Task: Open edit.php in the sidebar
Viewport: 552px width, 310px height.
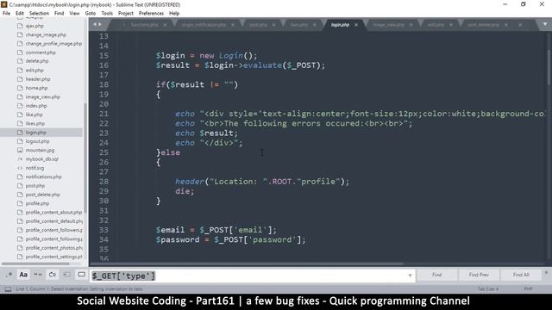Action: click(34, 71)
